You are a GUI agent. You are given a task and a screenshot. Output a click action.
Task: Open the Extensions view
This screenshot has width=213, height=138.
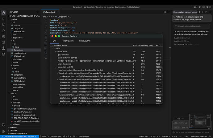click(3, 36)
